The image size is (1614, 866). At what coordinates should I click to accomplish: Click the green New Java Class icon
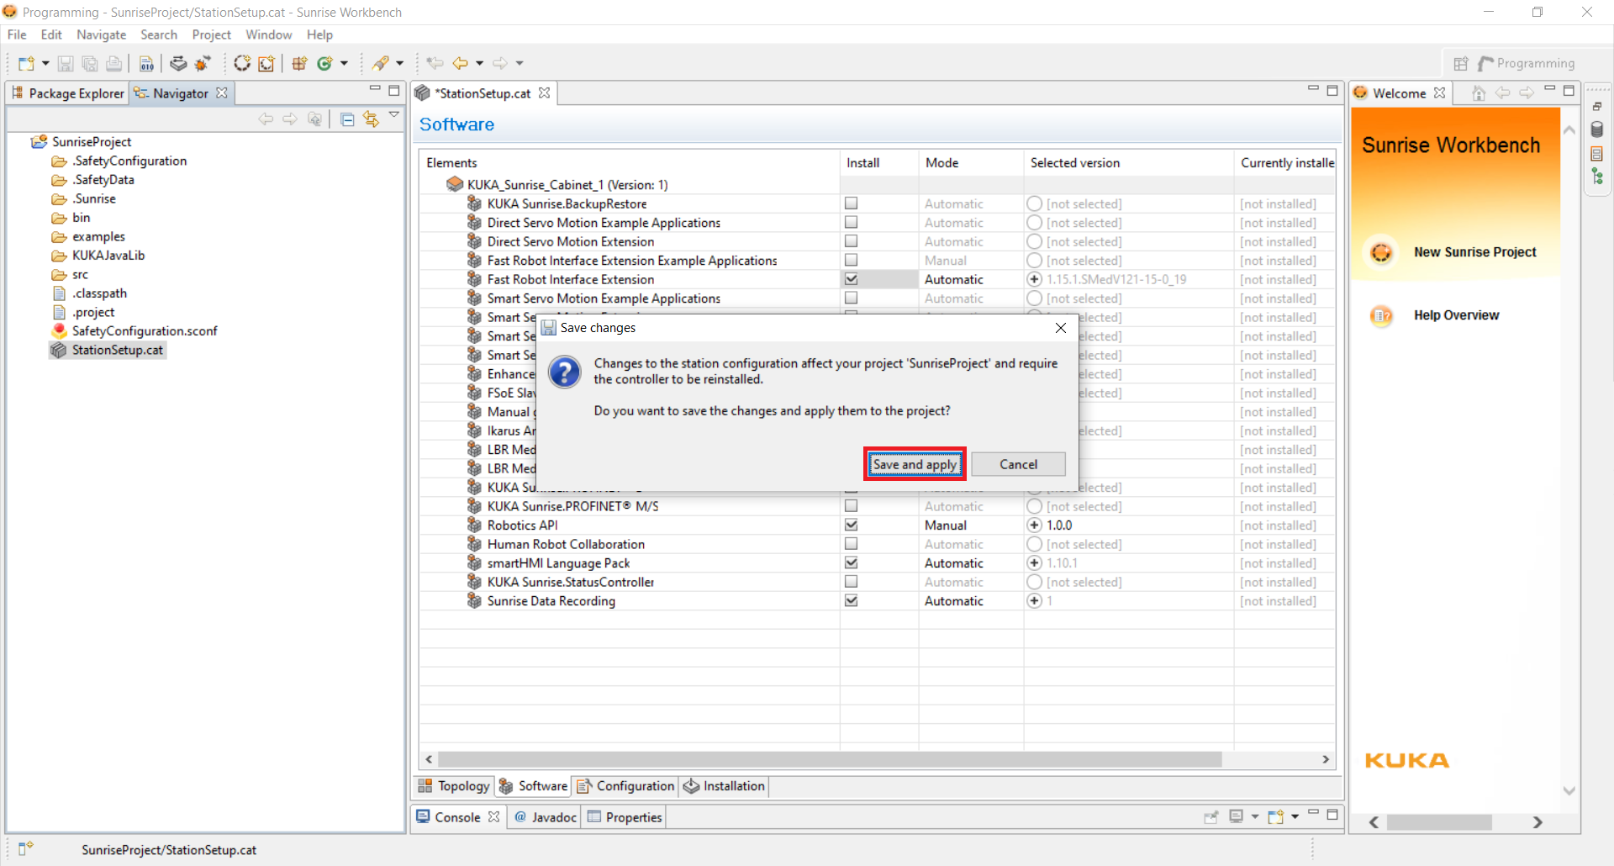click(324, 63)
